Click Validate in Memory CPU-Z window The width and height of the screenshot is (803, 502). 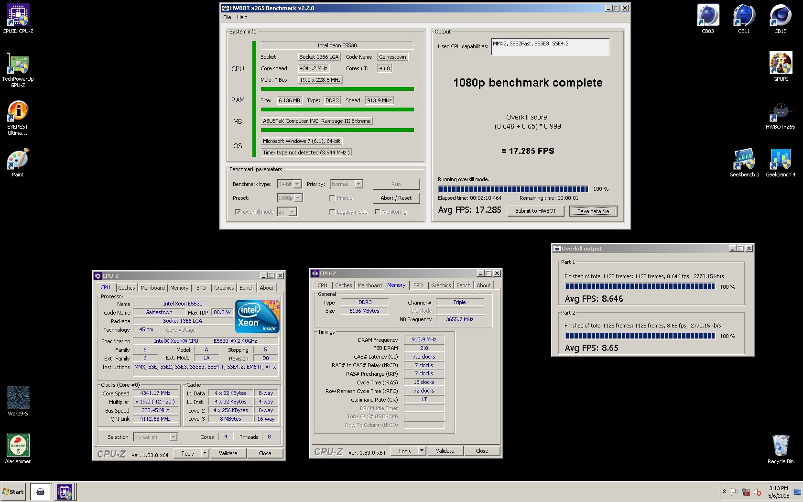[445, 451]
